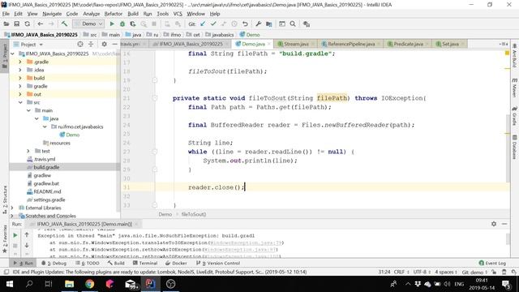Screen dimensions: 519x292
Task: Click UTF-8 encoding selector in status bar
Action: coord(422,273)
